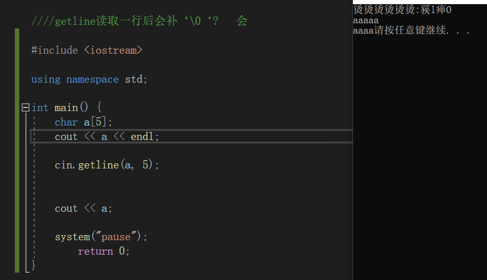The height and width of the screenshot is (280, 487).
Task: Click the 'char' type keyword
Action: pyautogui.click(x=66, y=122)
